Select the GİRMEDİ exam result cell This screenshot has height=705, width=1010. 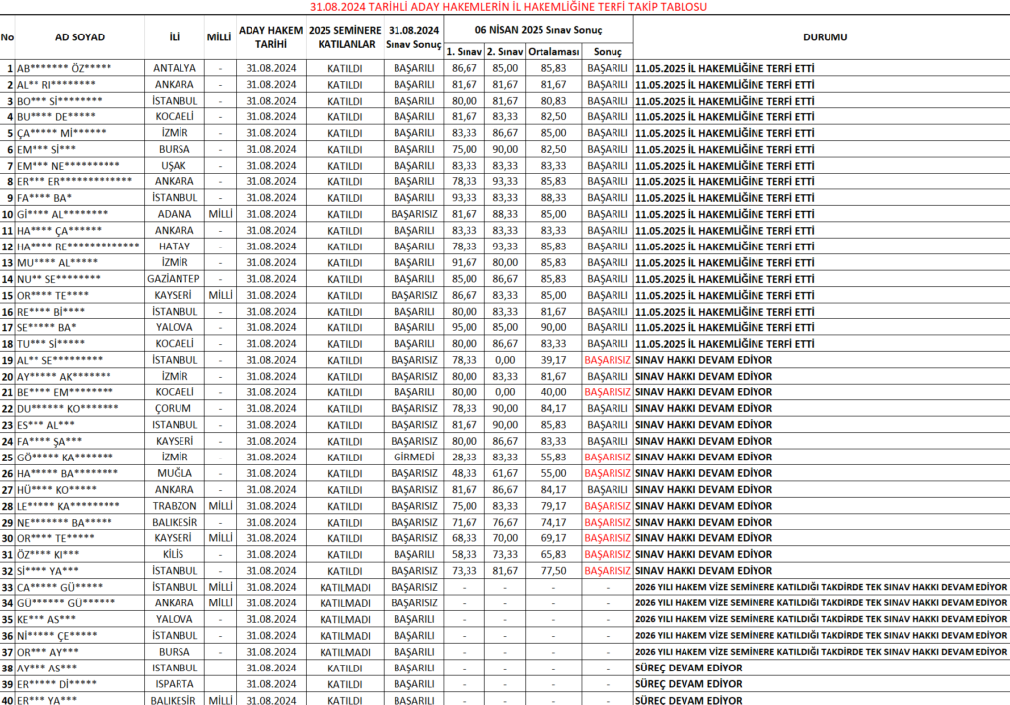(413, 458)
